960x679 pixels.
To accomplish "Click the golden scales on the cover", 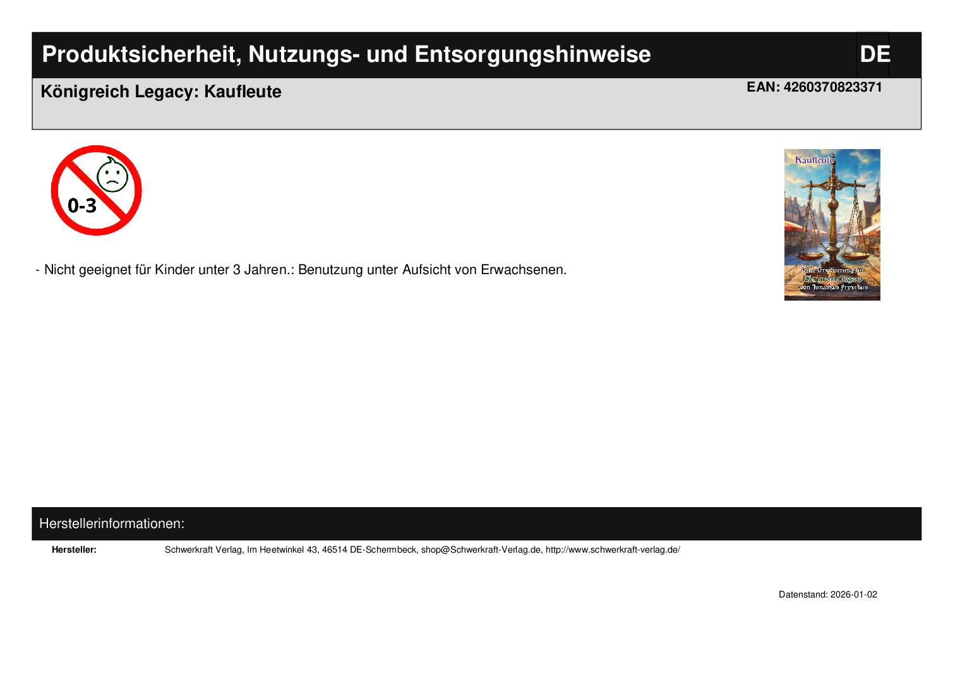I will pos(832,215).
